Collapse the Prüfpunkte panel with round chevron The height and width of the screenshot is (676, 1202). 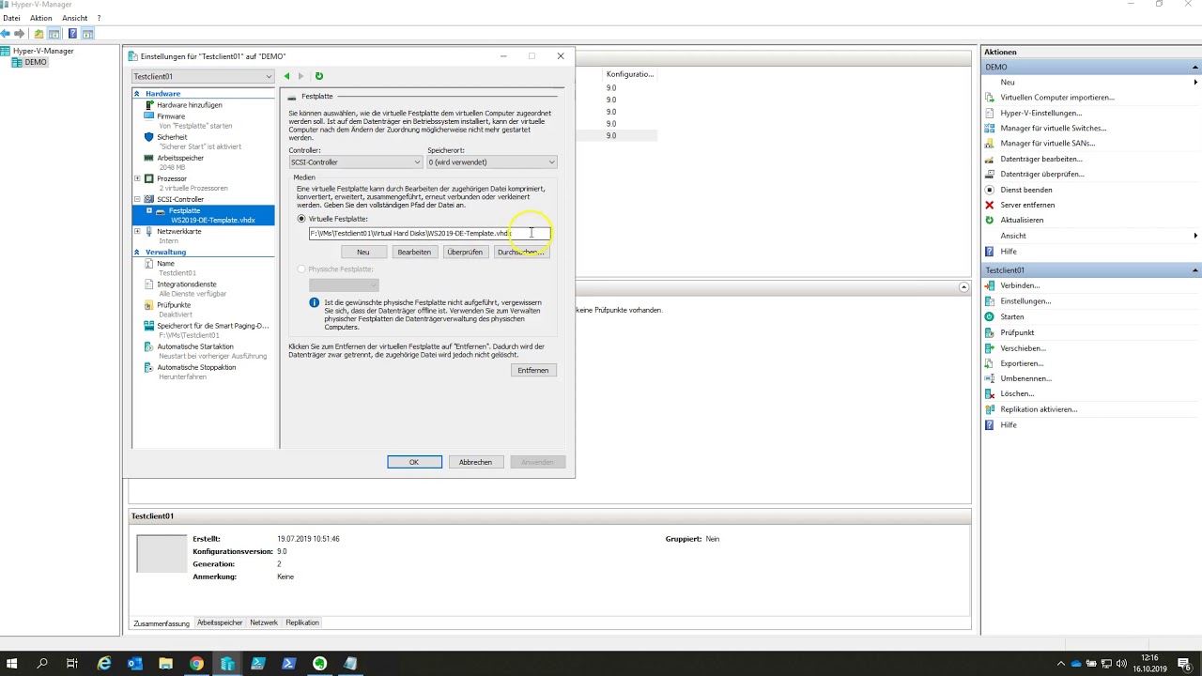pos(963,287)
